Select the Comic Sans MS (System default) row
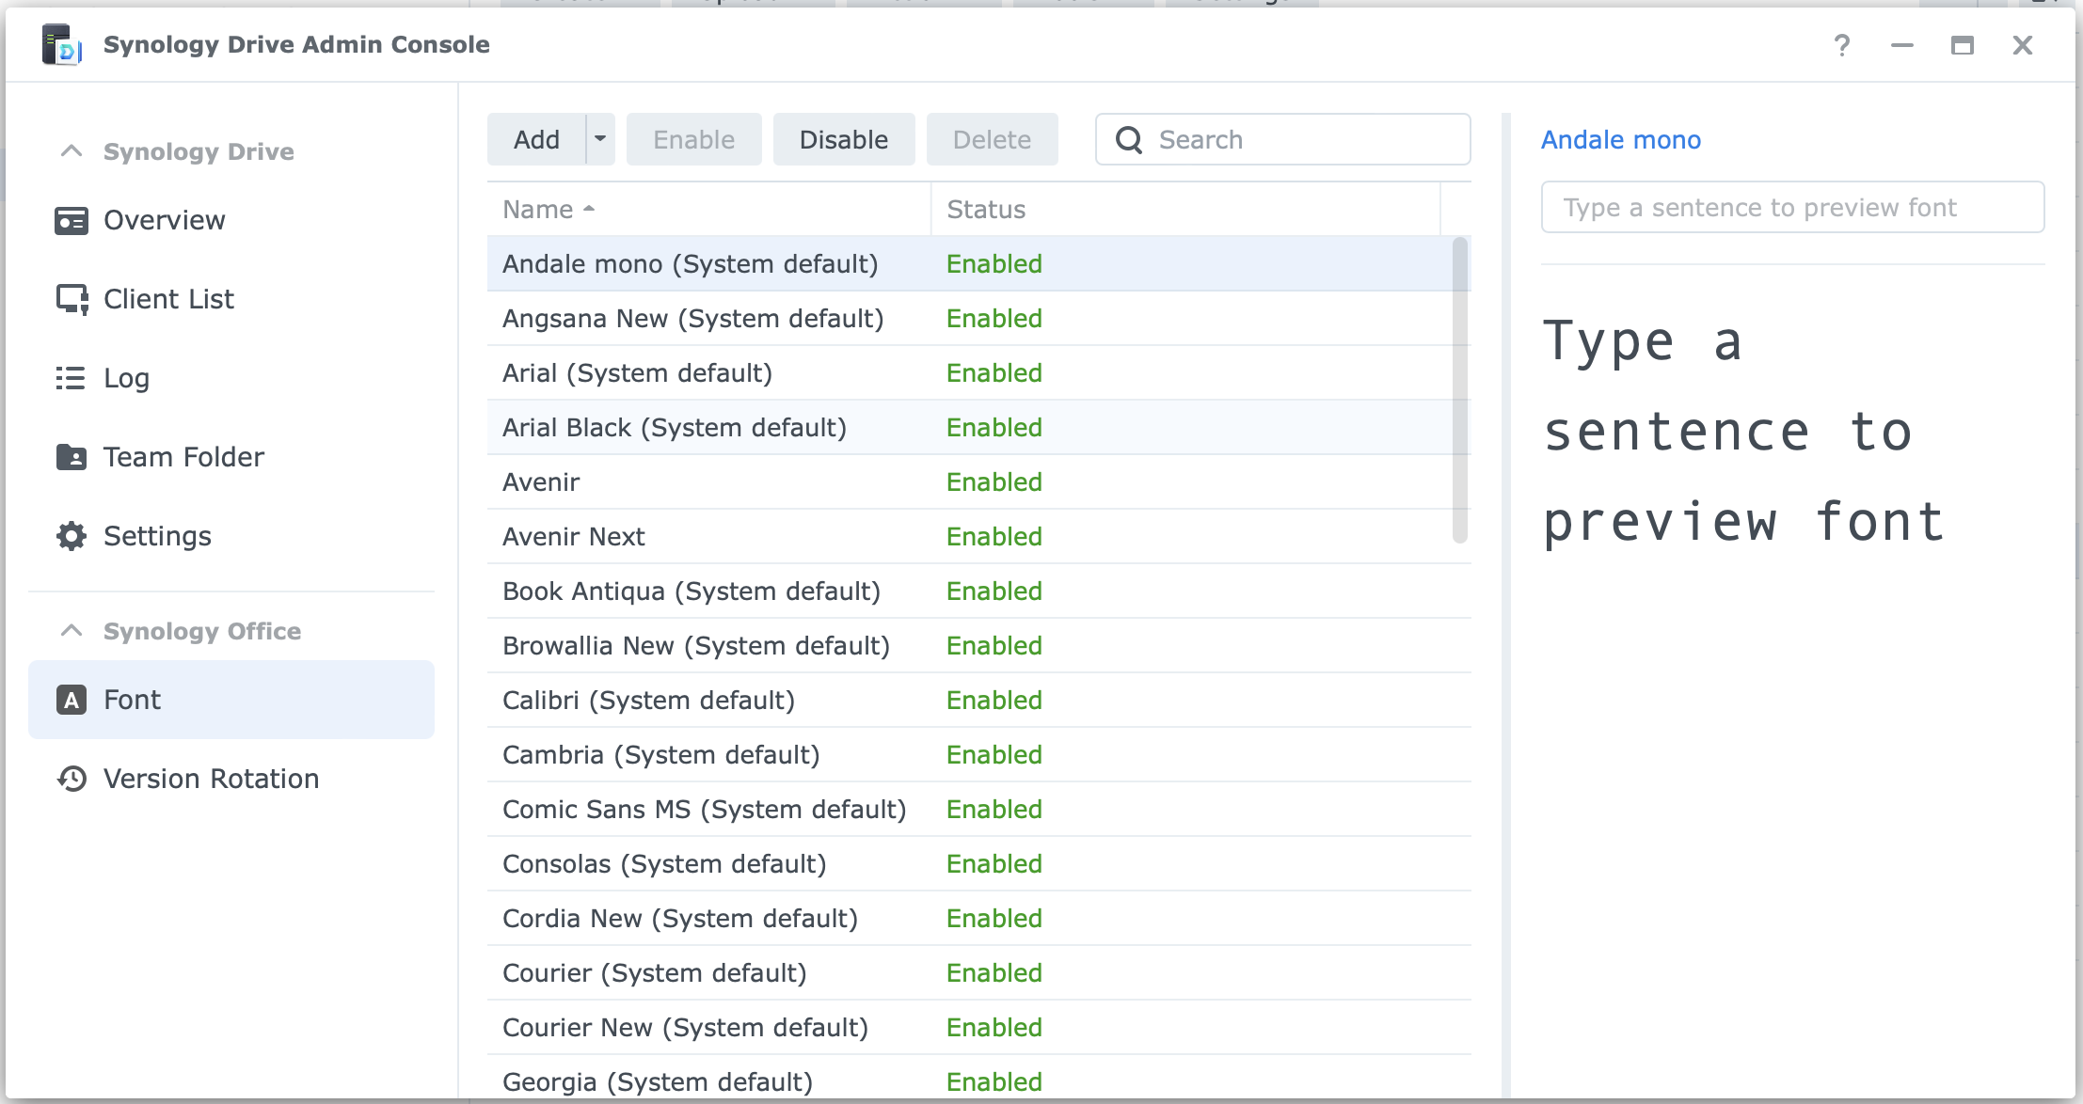Screen dimensions: 2083x1104 (978, 810)
